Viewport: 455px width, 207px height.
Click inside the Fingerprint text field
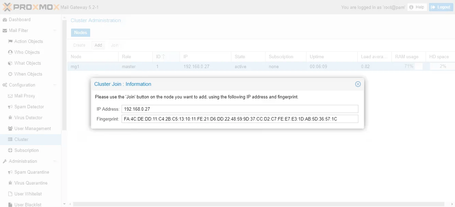click(x=239, y=118)
